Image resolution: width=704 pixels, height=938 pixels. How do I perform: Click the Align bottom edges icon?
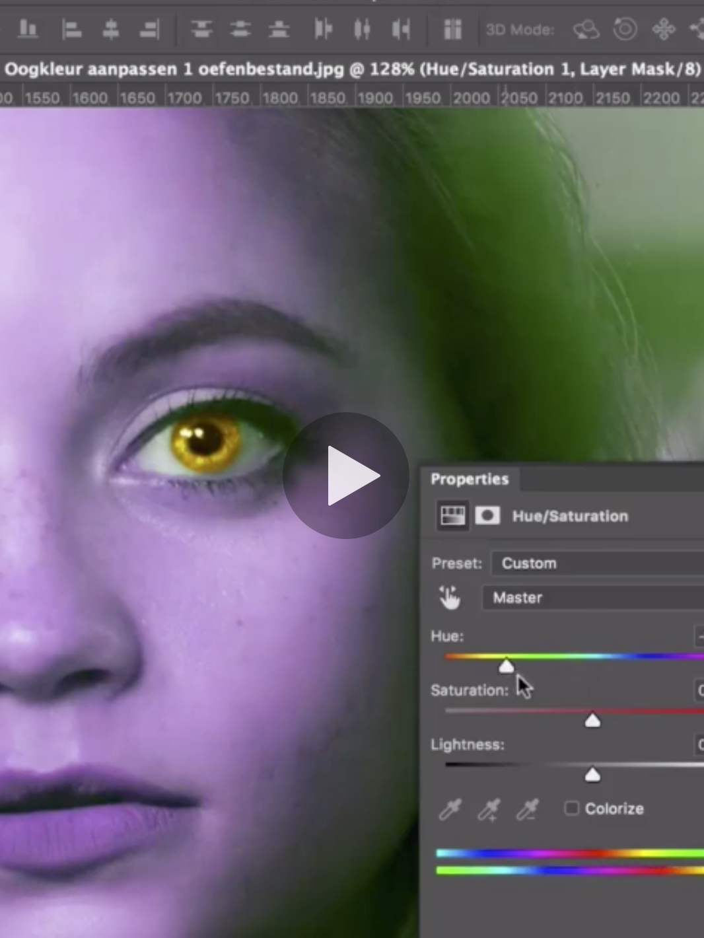[x=27, y=29]
